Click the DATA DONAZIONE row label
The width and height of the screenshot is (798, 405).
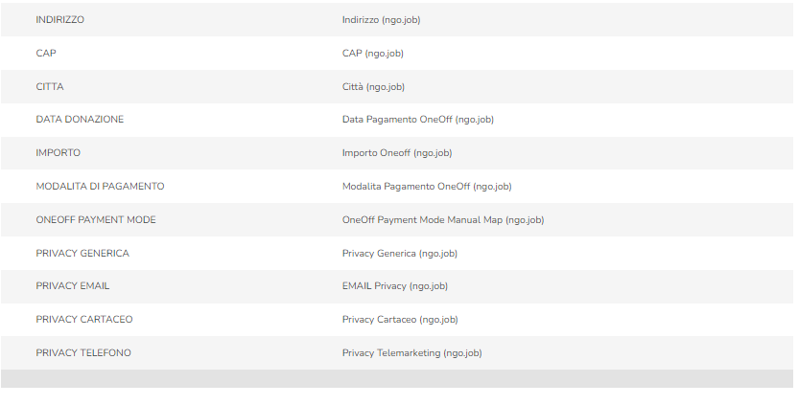(80, 120)
